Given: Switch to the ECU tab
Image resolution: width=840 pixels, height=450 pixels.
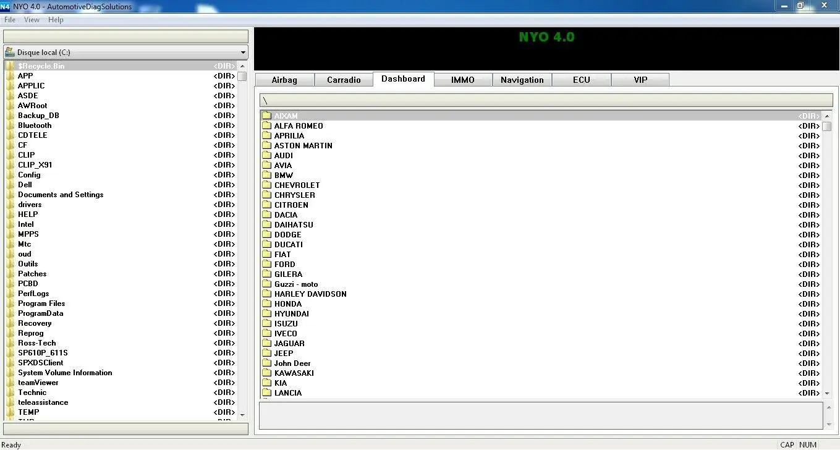Looking at the screenshot, I should click(582, 80).
